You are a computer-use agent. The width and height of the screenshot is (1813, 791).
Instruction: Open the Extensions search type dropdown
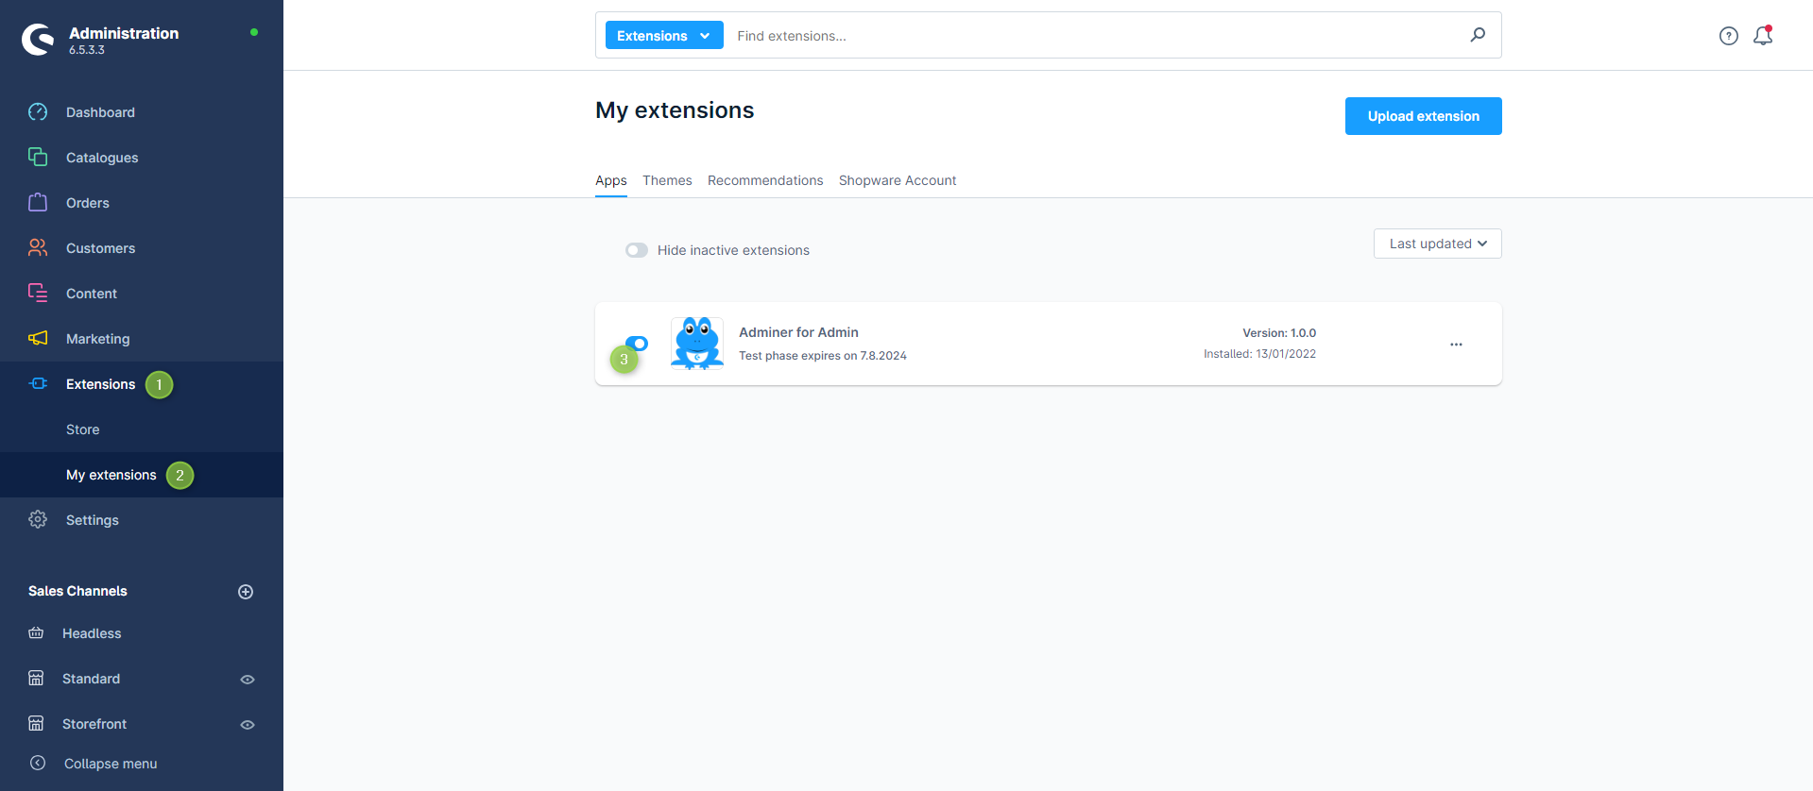coord(664,35)
